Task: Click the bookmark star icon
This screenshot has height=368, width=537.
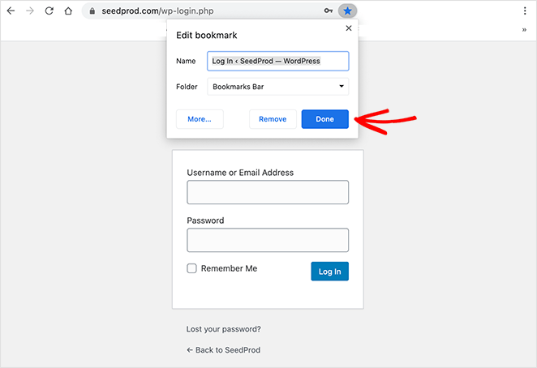Action: pos(347,12)
